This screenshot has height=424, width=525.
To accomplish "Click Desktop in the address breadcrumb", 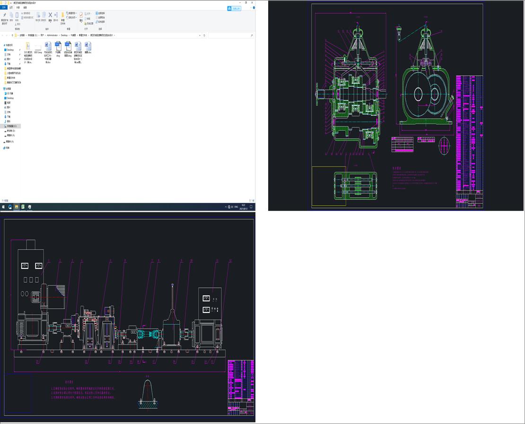I will [x=64, y=35].
